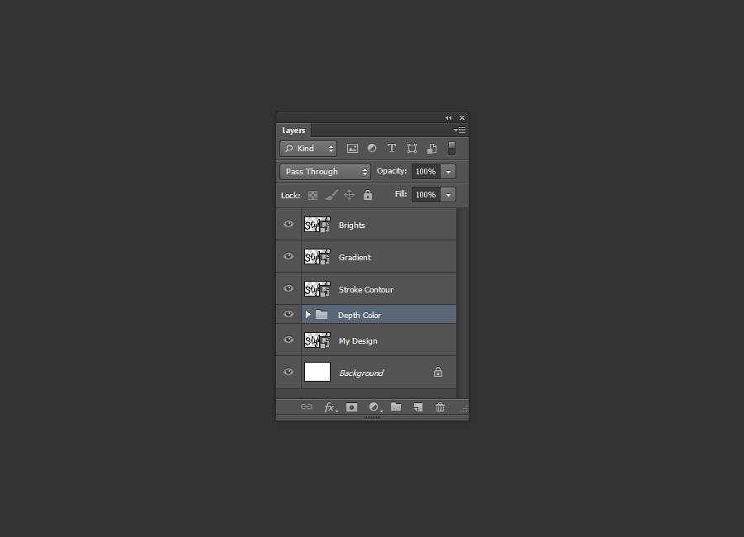744x537 pixels.
Task: Filter for pixel layers only
Action: point(353,148)
